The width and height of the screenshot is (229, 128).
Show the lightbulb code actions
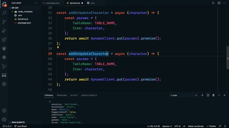(x=58, y=47)
